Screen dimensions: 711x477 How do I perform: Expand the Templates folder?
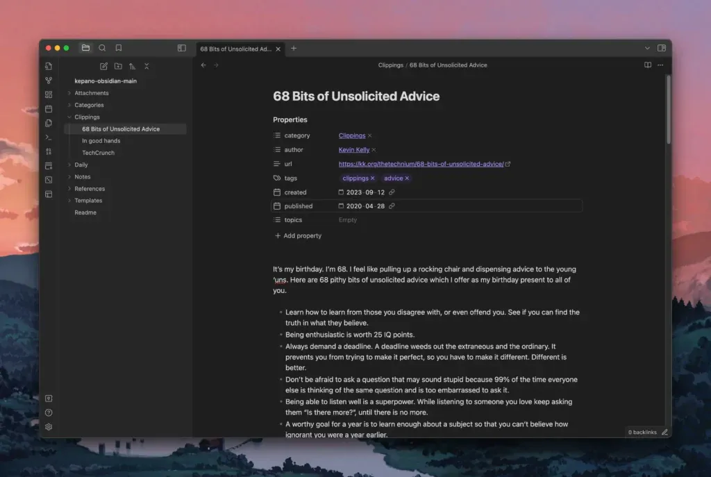point(69,201)
